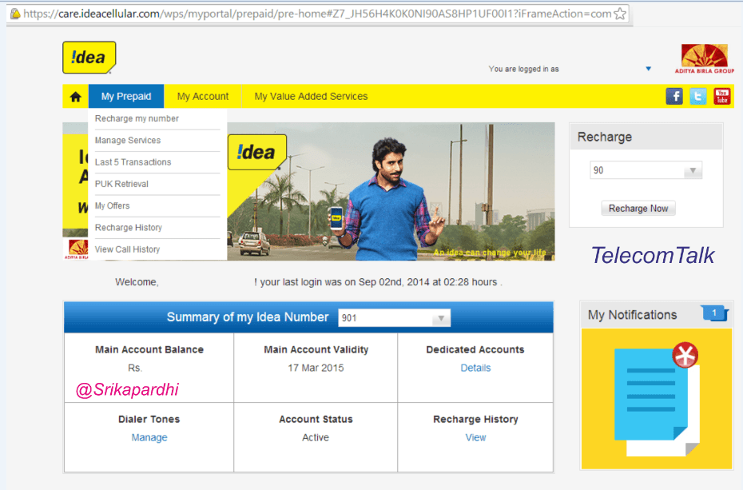The image size is (743, 490).
Task: Open My Value Added Services menu
Action: (x=311, y=96)
